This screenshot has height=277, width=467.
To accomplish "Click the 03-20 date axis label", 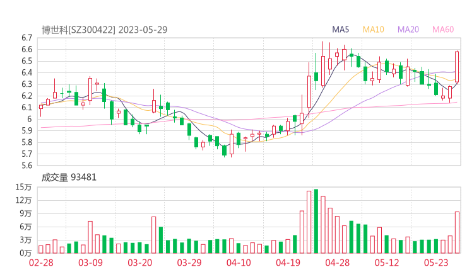I will point(140,263).
